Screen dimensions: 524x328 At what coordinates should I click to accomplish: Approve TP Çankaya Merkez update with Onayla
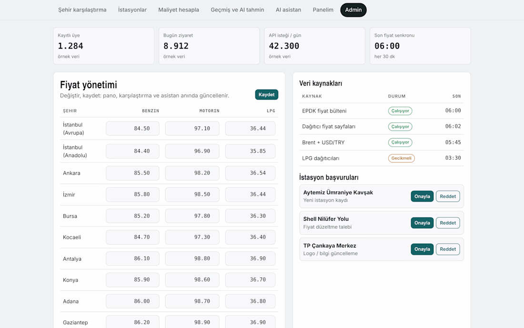(422, 249)
